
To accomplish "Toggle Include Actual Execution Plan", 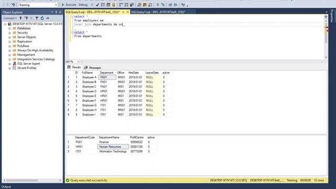I will [121, 5].
